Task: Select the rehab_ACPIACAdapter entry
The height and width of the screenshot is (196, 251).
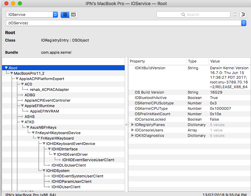Action: [x=50, y=90]
